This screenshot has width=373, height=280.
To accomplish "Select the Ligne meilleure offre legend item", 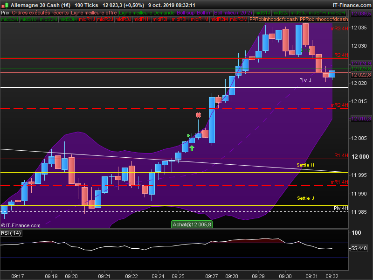I will (94, 13).
